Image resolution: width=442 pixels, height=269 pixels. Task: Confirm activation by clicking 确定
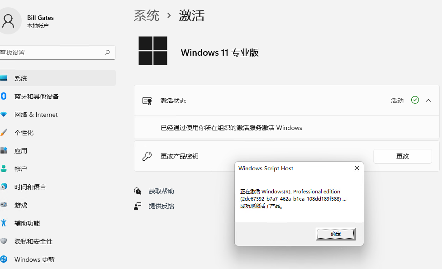(335, 234)
